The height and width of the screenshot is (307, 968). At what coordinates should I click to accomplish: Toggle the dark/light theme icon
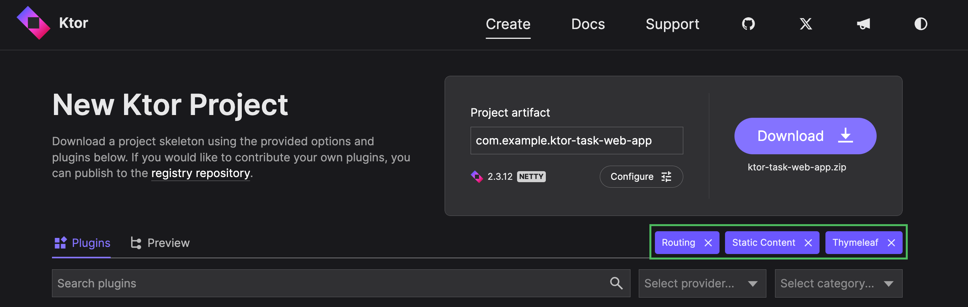pos(921,24)
